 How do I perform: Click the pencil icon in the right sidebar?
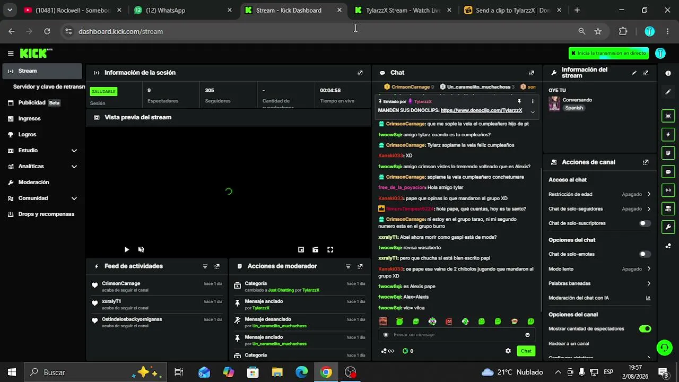point(668,92)
